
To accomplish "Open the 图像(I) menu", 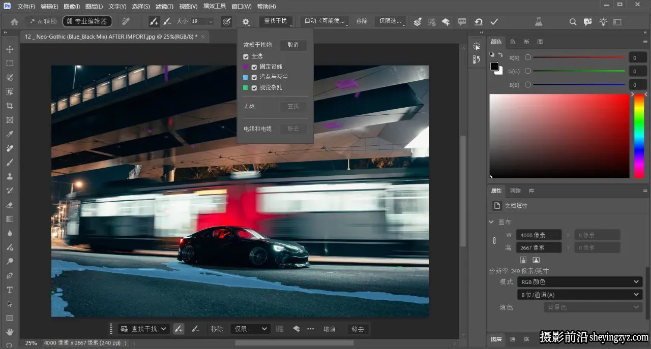I will (72, 7).
